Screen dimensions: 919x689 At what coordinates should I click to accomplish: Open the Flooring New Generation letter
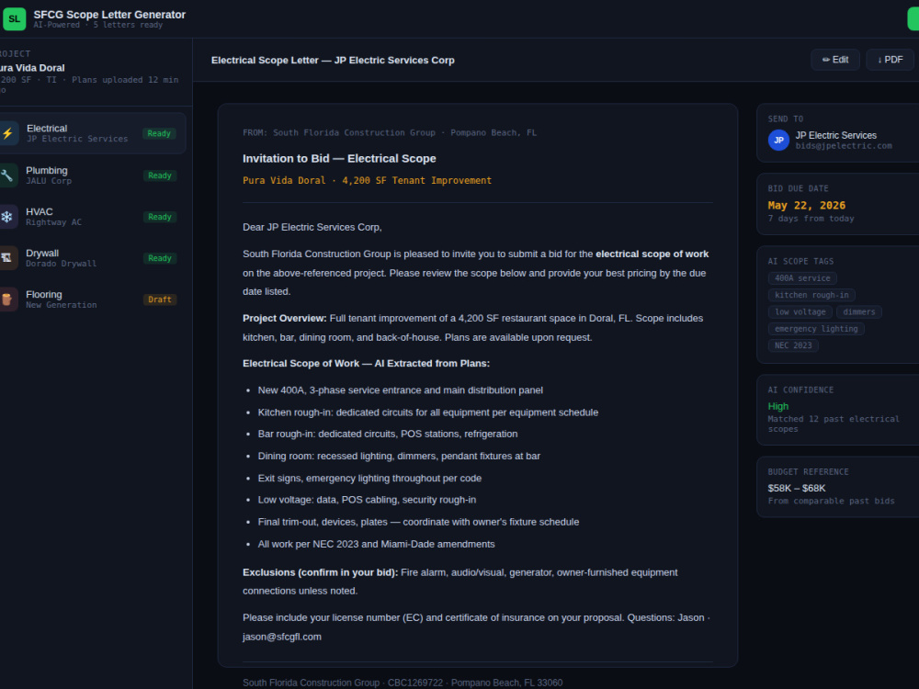click(x=92, y=299)
